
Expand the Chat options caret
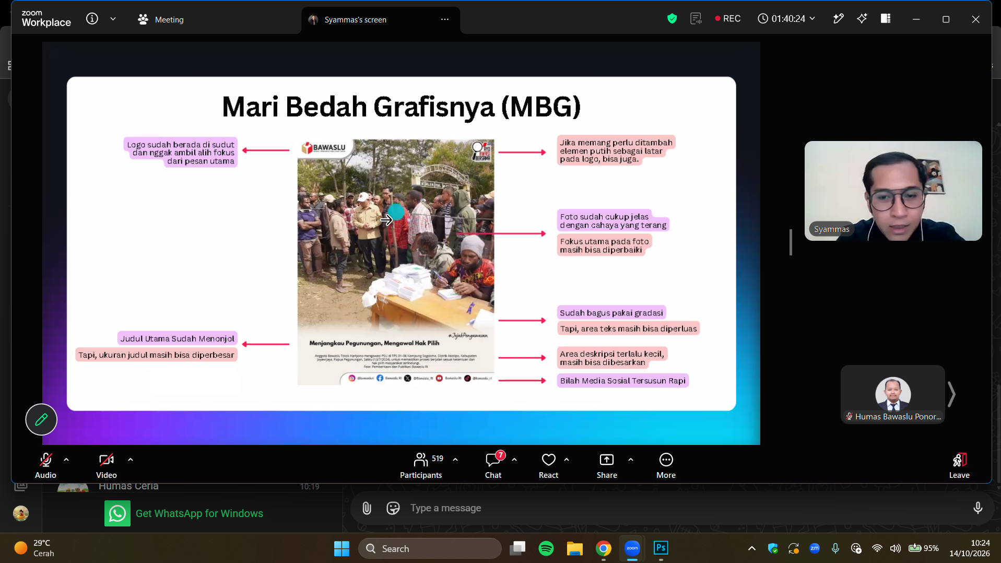point(514,460)
